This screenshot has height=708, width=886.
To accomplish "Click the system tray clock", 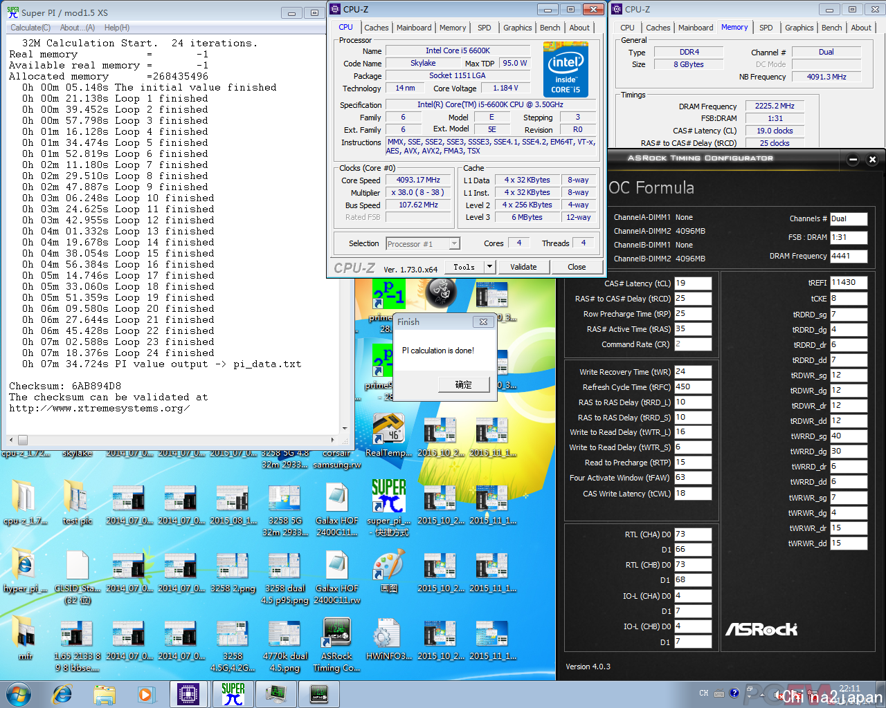I will pos(849,693).
